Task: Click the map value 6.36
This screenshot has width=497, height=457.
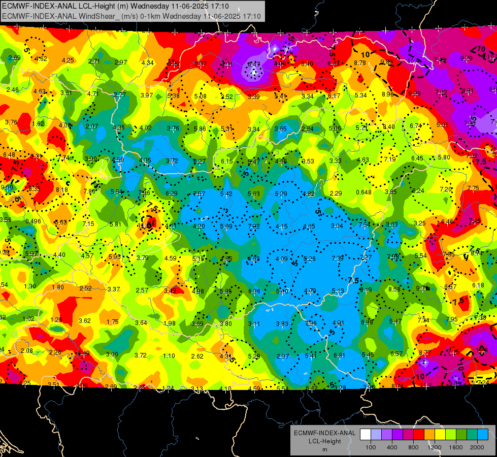Action: click(x=254, y=291)
